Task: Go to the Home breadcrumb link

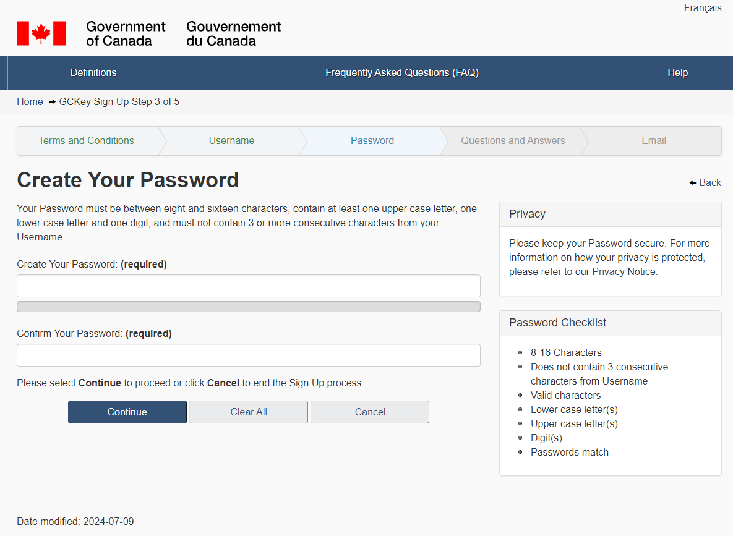Action: (x=30, y=102)
